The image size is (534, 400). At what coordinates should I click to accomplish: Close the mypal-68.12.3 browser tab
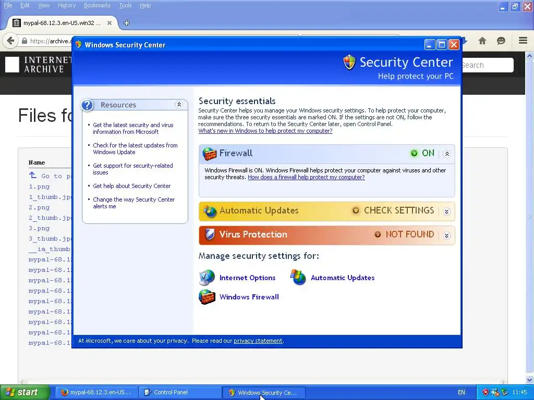coord(110,23)
